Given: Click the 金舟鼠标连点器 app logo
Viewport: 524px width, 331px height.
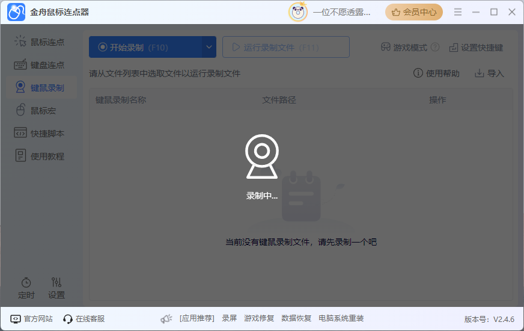Looking at the screenshot, I should tap(16, 12).
